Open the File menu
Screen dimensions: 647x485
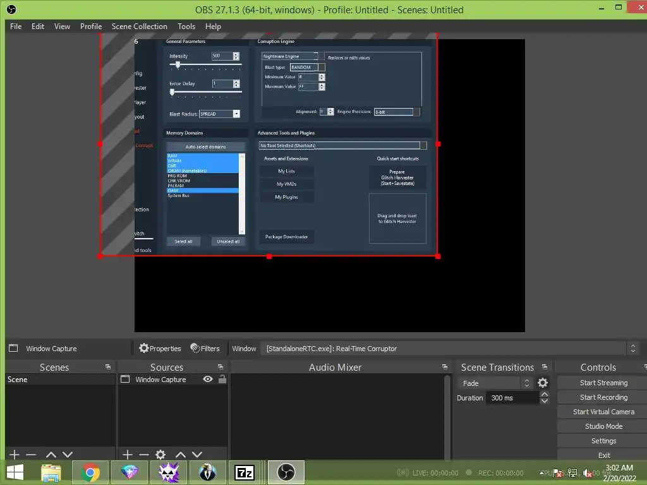16,27
